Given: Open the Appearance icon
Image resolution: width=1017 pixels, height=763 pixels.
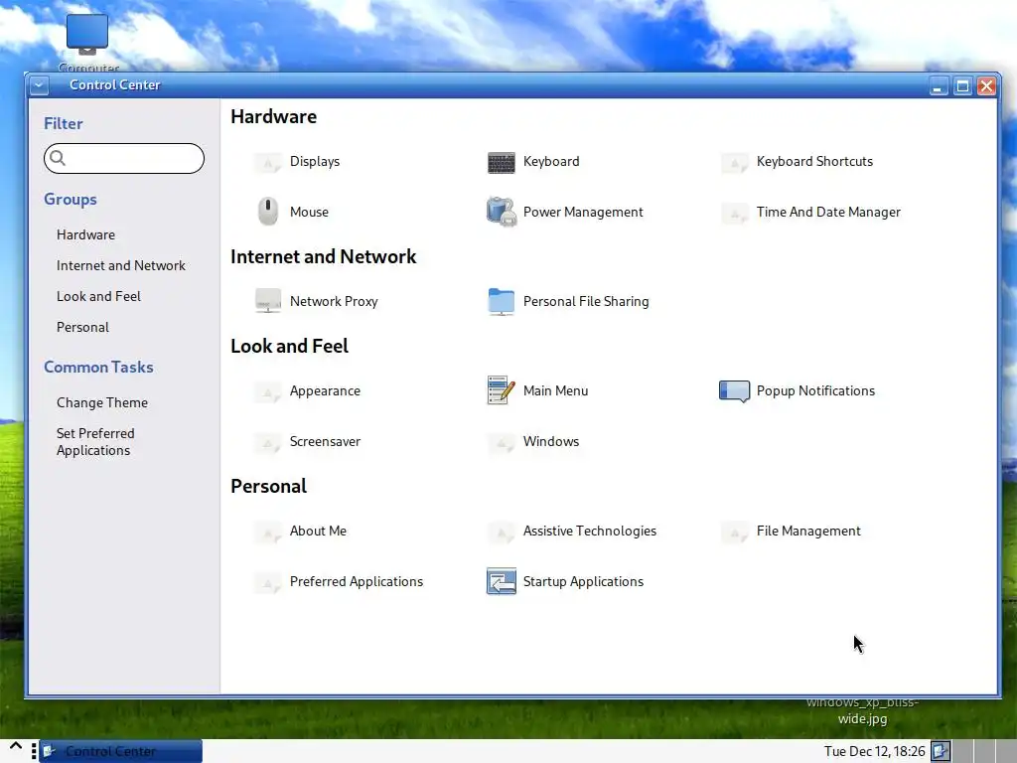Looking at the screenshot, I should [267, 391].
